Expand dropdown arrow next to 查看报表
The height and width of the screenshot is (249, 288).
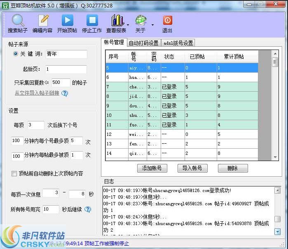click(x=128, y=25)
